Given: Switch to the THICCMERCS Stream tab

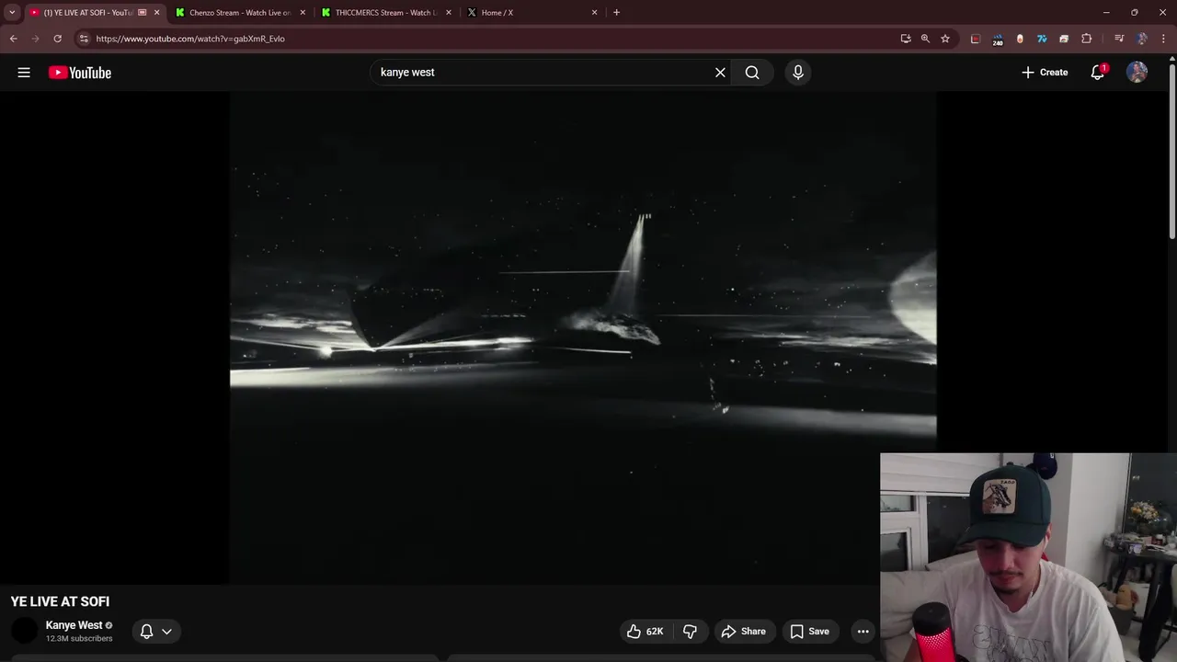Looking at the screenshot, I should point(384,13).
